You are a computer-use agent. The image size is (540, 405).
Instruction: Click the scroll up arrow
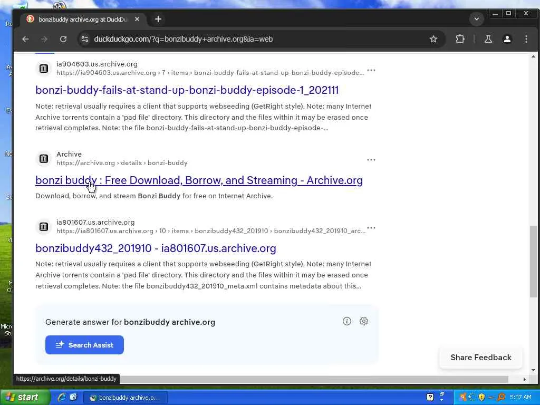[533, 56]
